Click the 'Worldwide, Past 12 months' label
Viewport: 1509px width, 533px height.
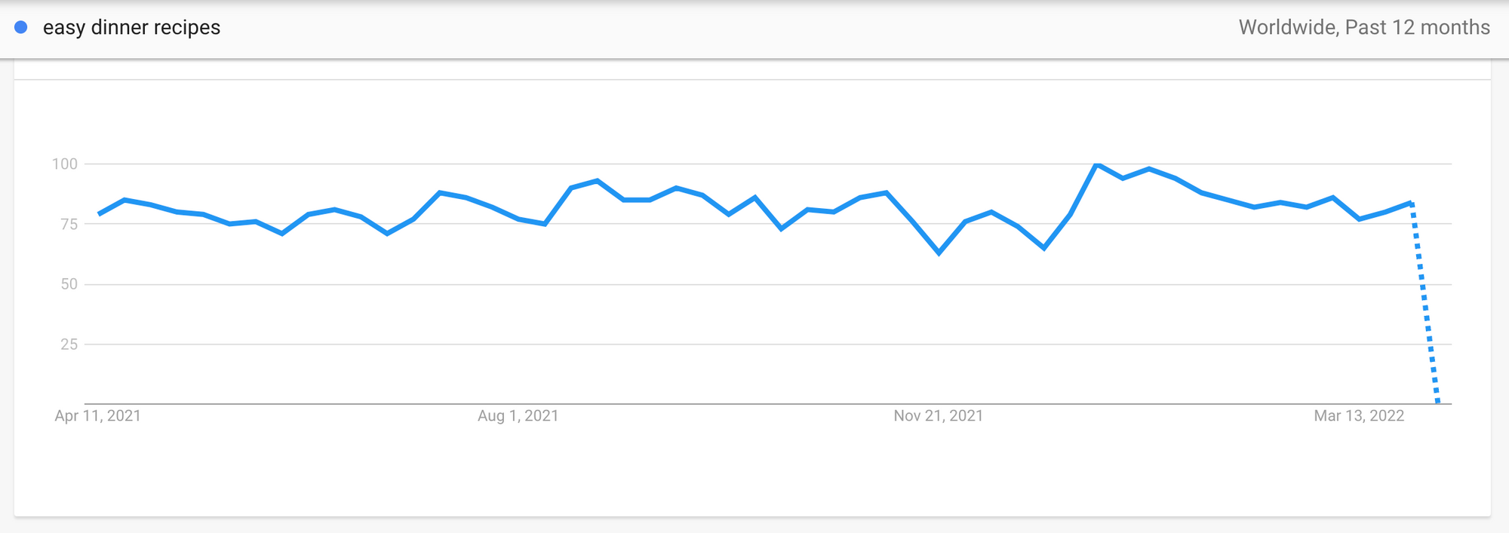[1364, 27]
